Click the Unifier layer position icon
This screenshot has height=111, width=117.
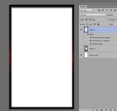coord(86,19)
